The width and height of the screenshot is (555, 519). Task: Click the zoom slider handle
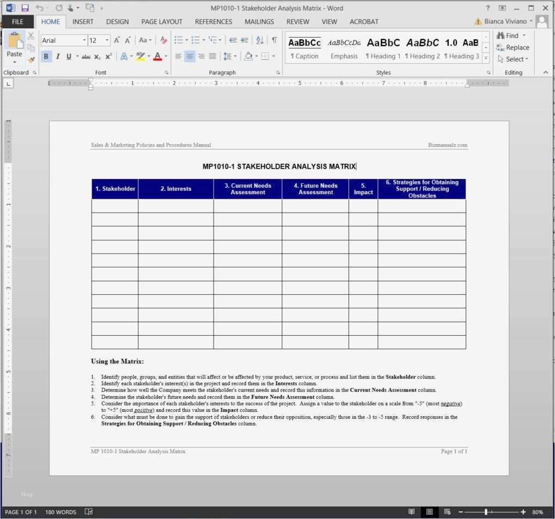click(x=486, y=512)
